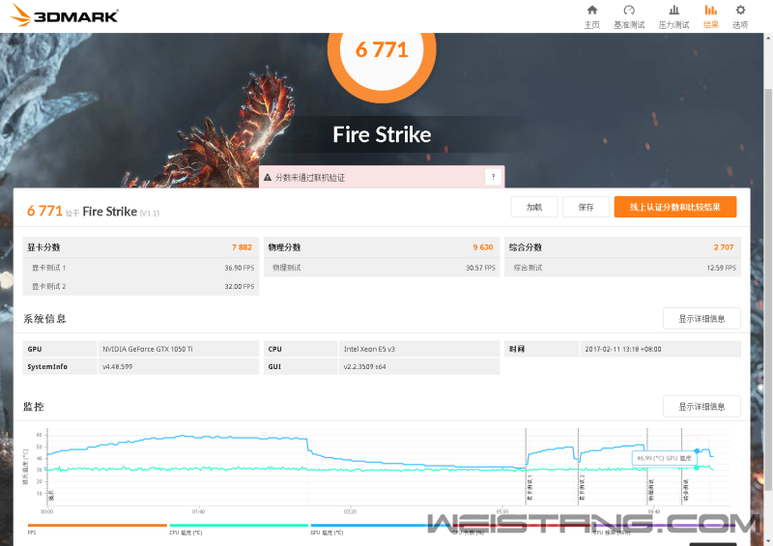Click the orange 线上认证分数和比较结果 button

pyautogui.click(x=674, y=207)
